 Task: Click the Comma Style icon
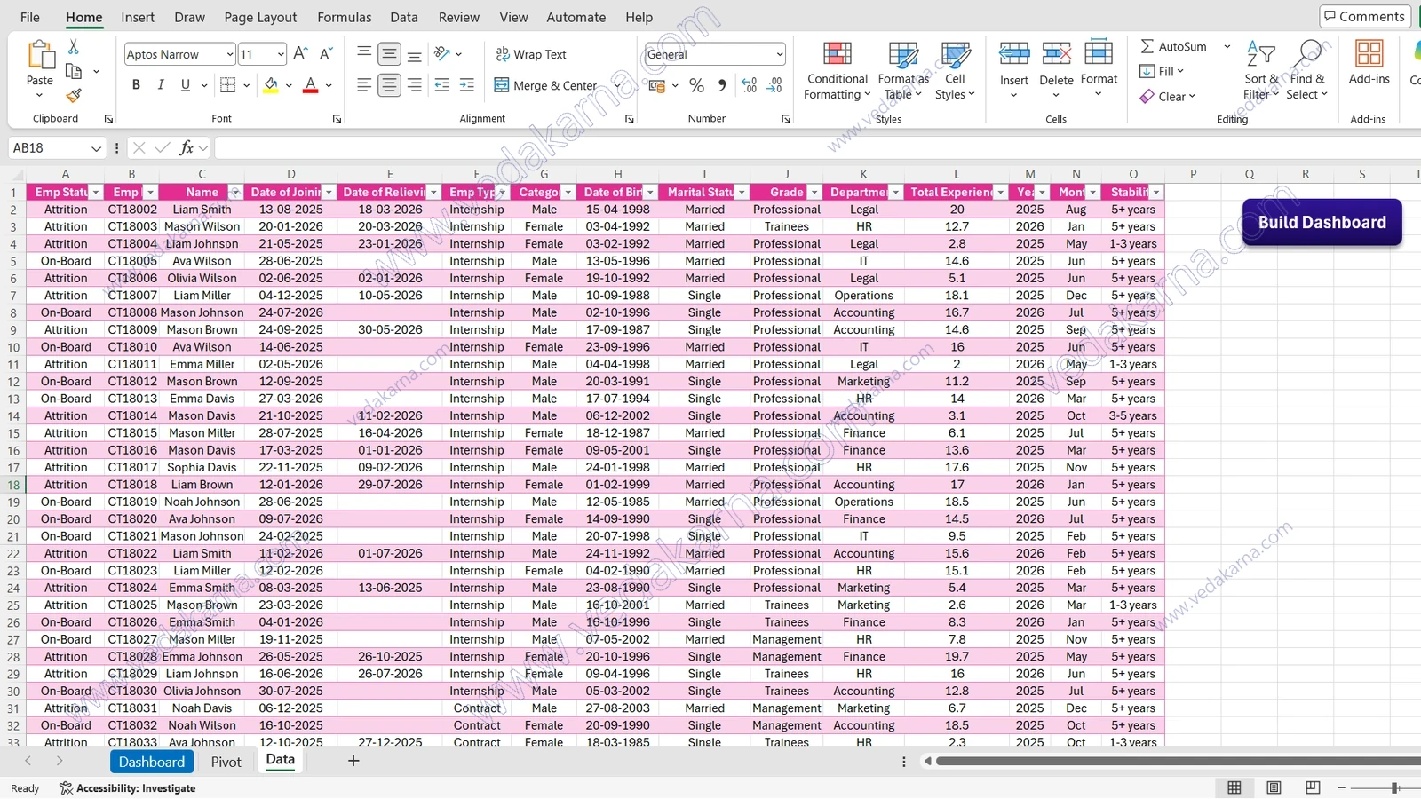(x=722, y=85)
